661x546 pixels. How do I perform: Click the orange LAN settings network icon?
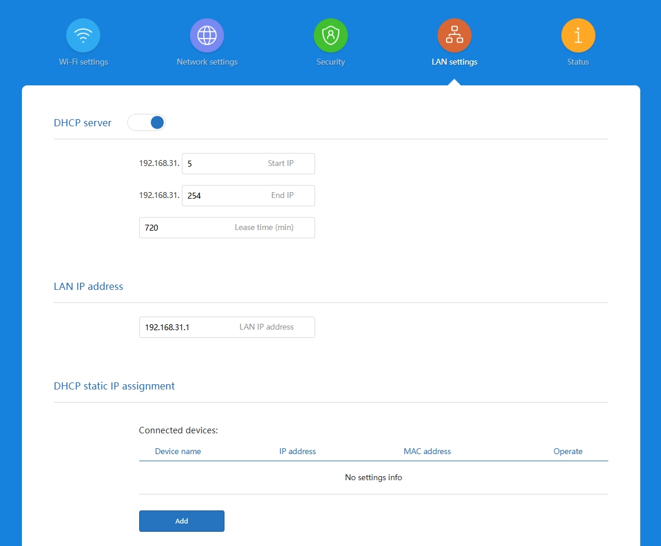[454, 35]
